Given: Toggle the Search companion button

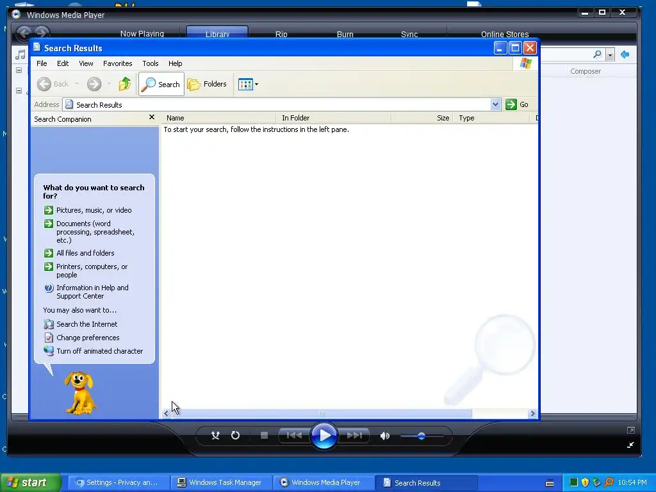Looking at the screenshot, I should point(161,84).
